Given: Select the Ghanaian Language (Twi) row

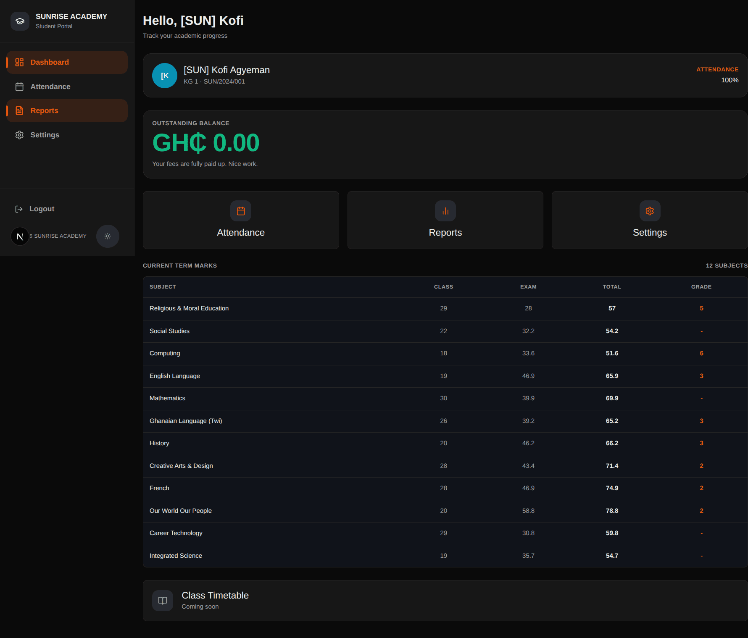Looking at the screenshot, I should click(x=445, y=421).
